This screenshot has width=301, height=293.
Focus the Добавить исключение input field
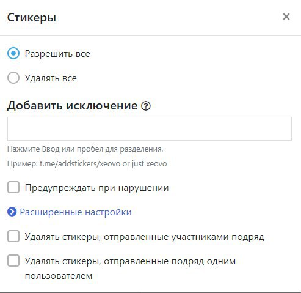[150, 128]
